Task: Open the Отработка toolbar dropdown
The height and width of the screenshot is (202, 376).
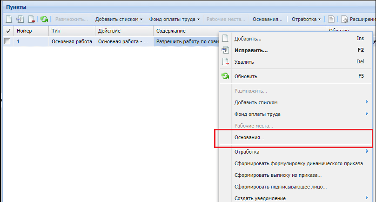Action: [x=306, y=19]
